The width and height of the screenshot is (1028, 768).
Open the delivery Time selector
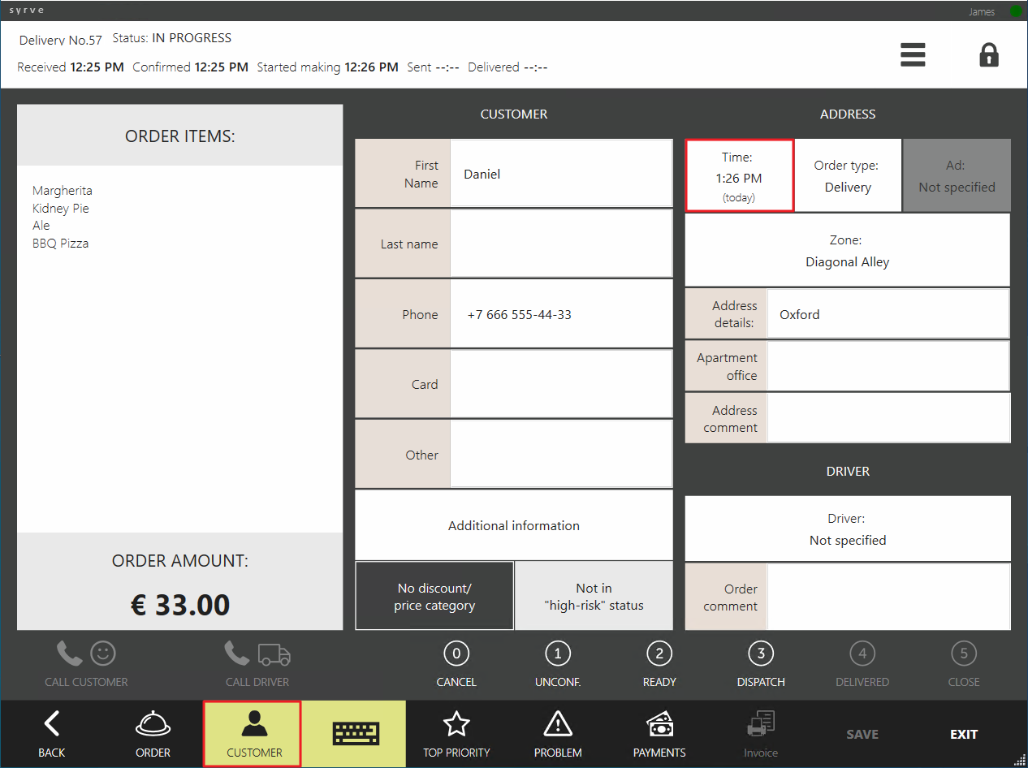(739, 175)
